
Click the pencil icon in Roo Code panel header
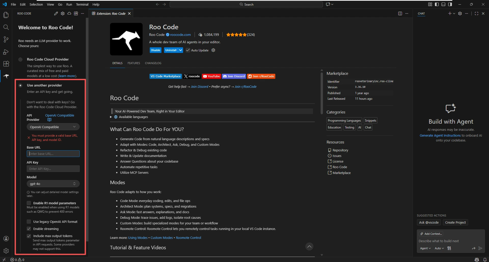[x=56, y=13]
